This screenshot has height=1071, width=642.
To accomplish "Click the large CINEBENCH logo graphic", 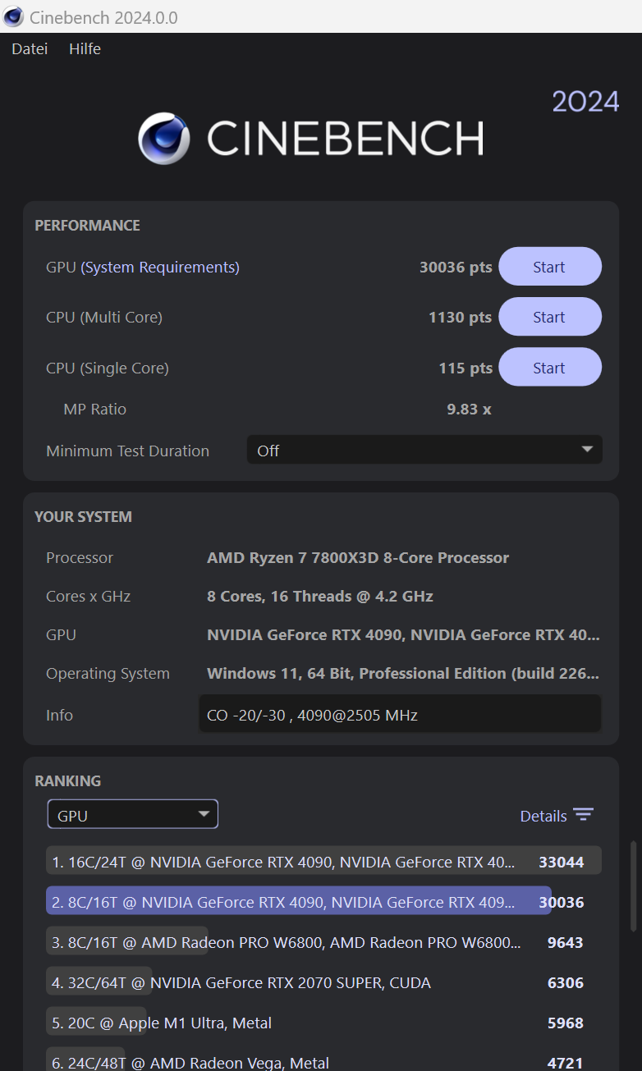I will [310, 138].
